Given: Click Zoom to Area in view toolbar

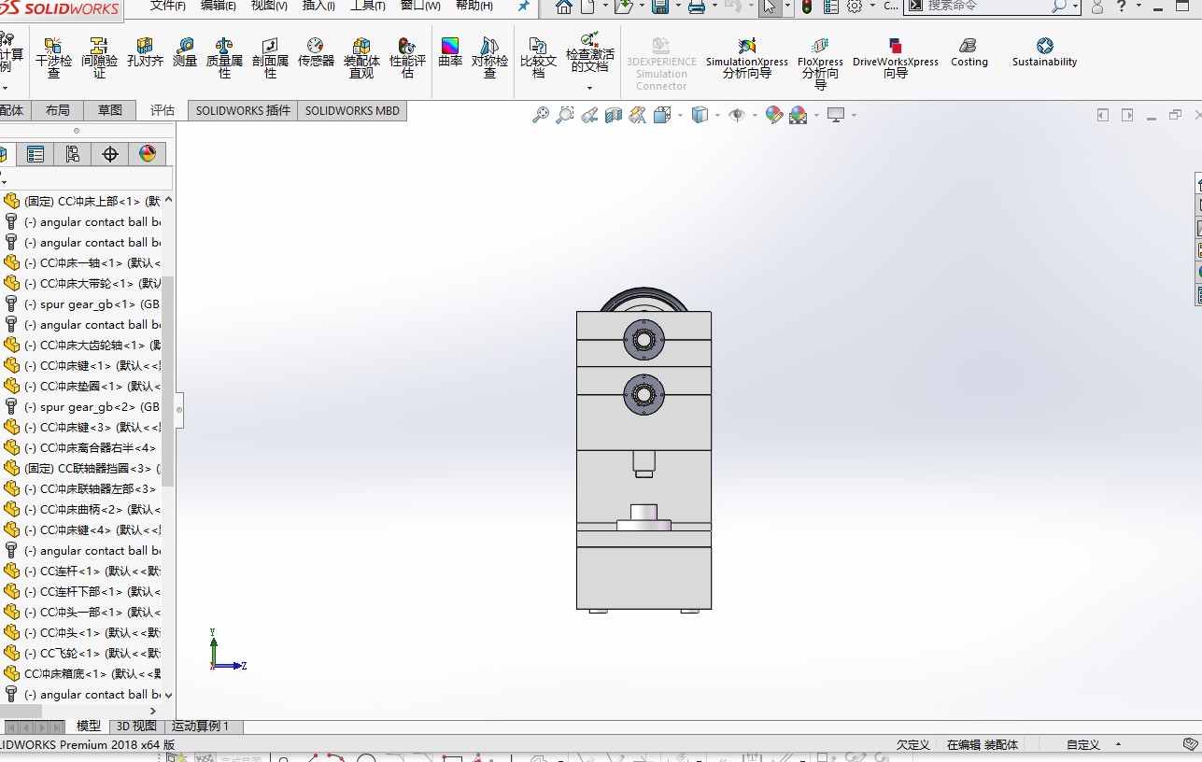Looking at the screenshot, I should [564, 115].
